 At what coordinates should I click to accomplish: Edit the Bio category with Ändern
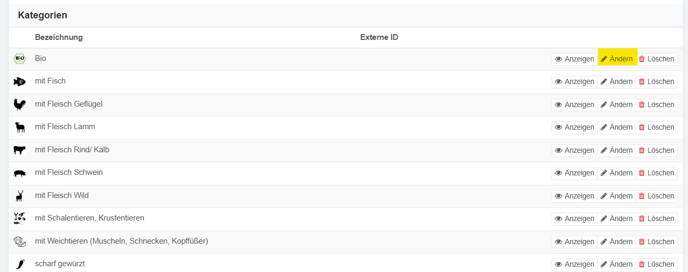617,59
